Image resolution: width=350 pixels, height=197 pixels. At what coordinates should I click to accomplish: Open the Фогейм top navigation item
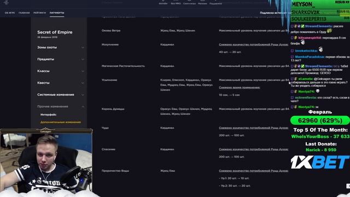(163, 4)
